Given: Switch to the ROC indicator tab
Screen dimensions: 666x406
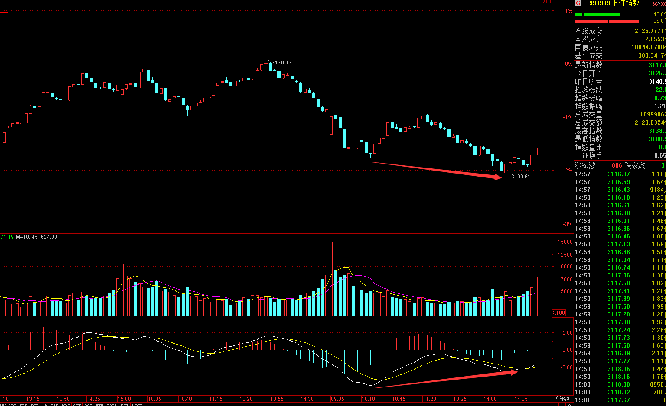Looking at the screenshot, I should (x=88, y=405).
